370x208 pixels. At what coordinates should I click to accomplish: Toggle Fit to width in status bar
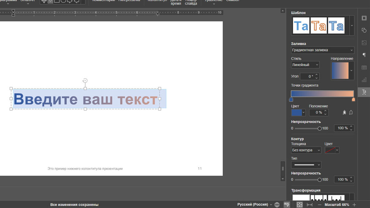tap(310, 205)
